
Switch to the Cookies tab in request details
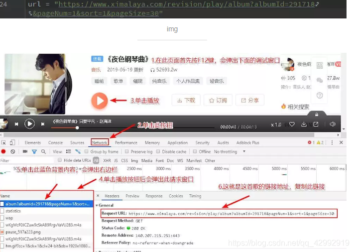176,196
